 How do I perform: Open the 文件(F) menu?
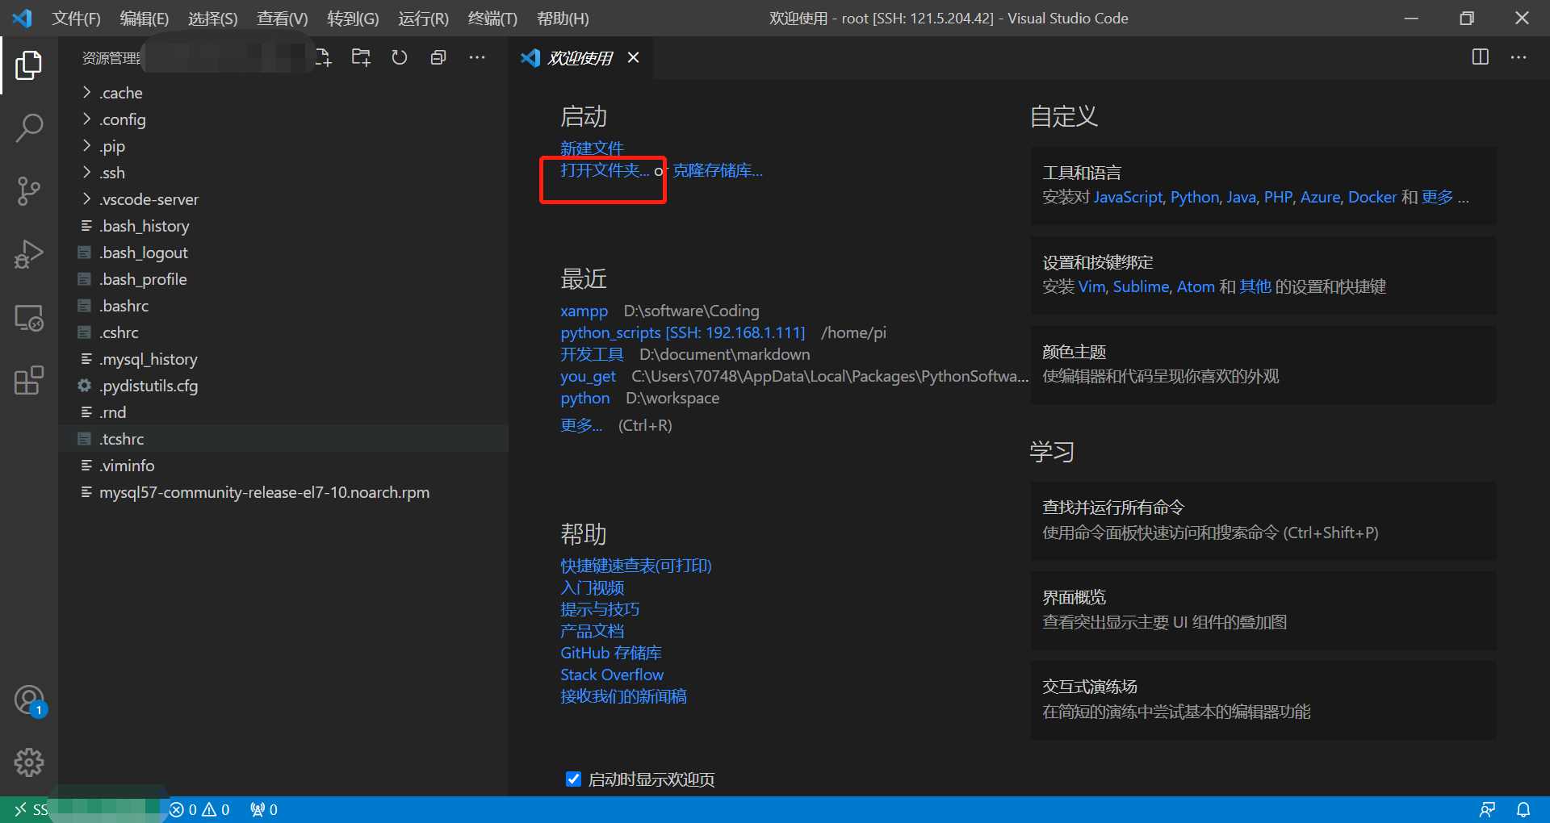[x=77, y=18]
